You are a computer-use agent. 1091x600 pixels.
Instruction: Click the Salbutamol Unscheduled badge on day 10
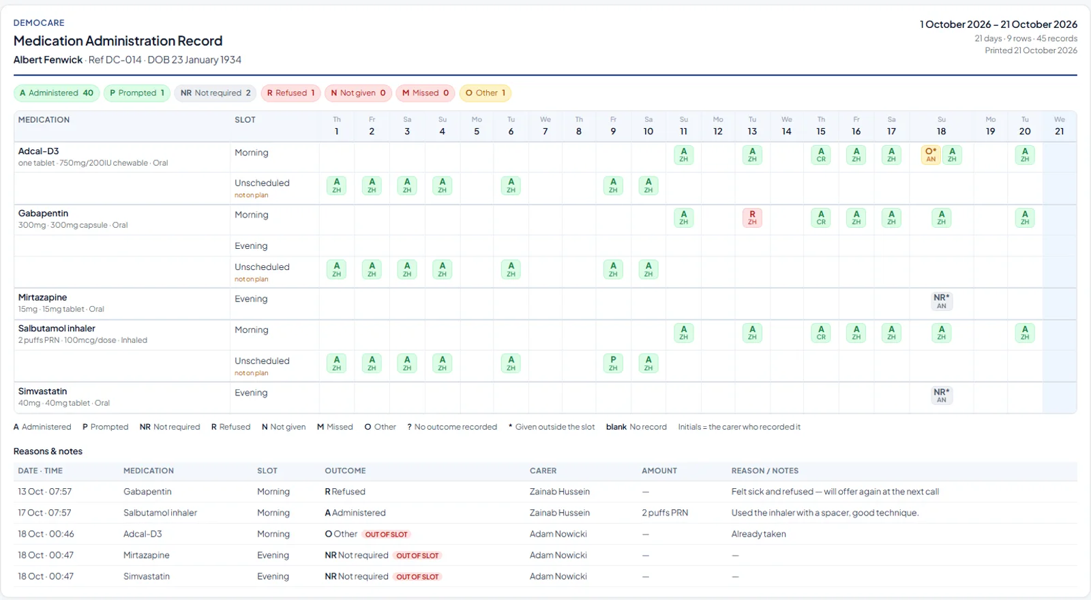pos(648,363)
